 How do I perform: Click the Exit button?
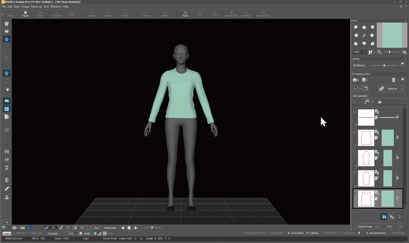pyautogui.click(x=389, y=226)
